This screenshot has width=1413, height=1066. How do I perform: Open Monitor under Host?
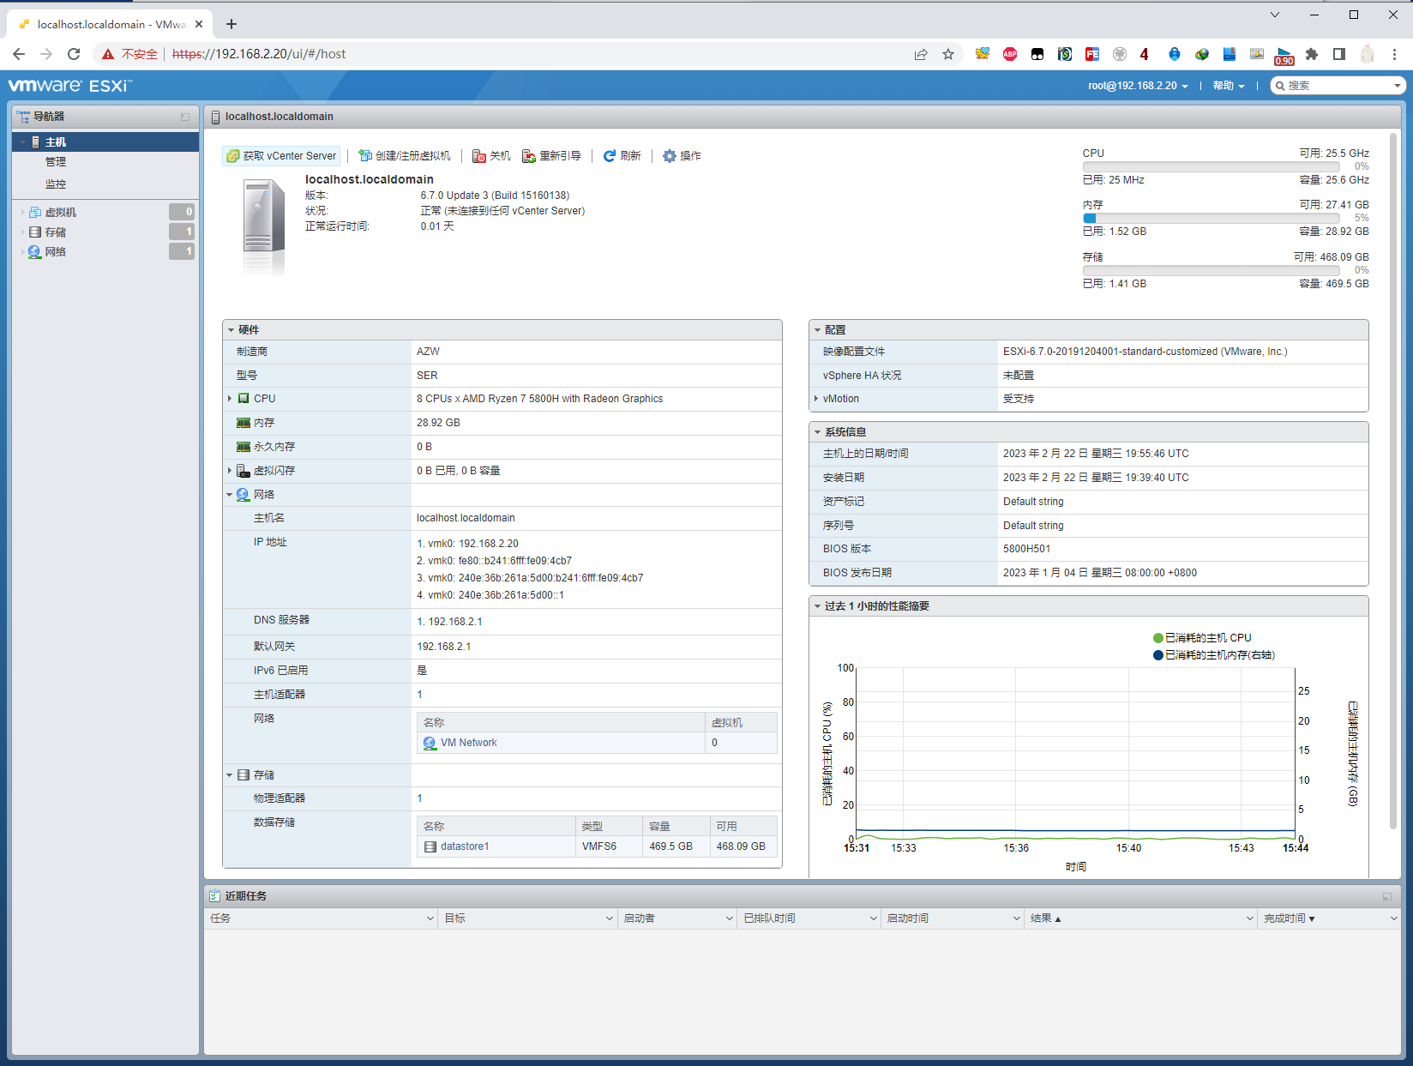56,184
